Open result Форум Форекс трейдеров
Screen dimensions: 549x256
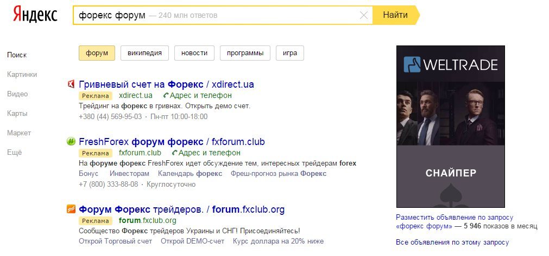182,209
